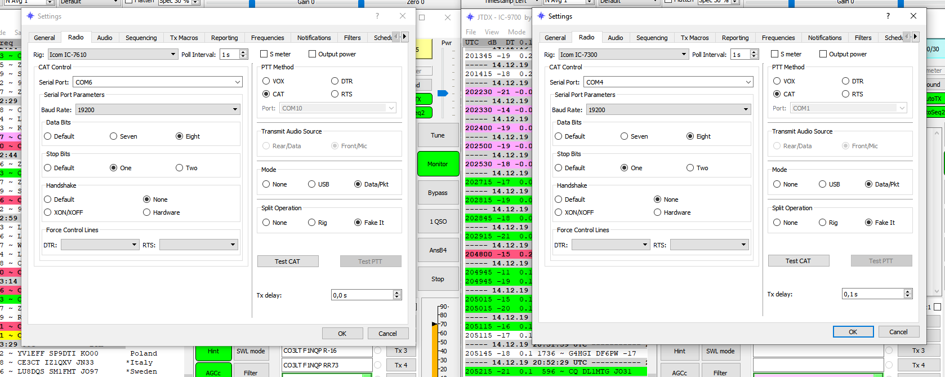Increase Poll Interval with the stepper in IC-7610 Settings
The height and width of the screenshot is (377, 945).
coord(243,52)
